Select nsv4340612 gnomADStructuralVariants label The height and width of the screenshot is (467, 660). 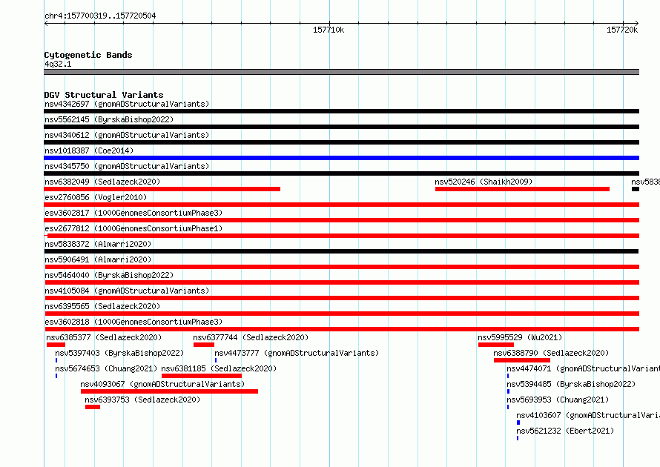127,135
